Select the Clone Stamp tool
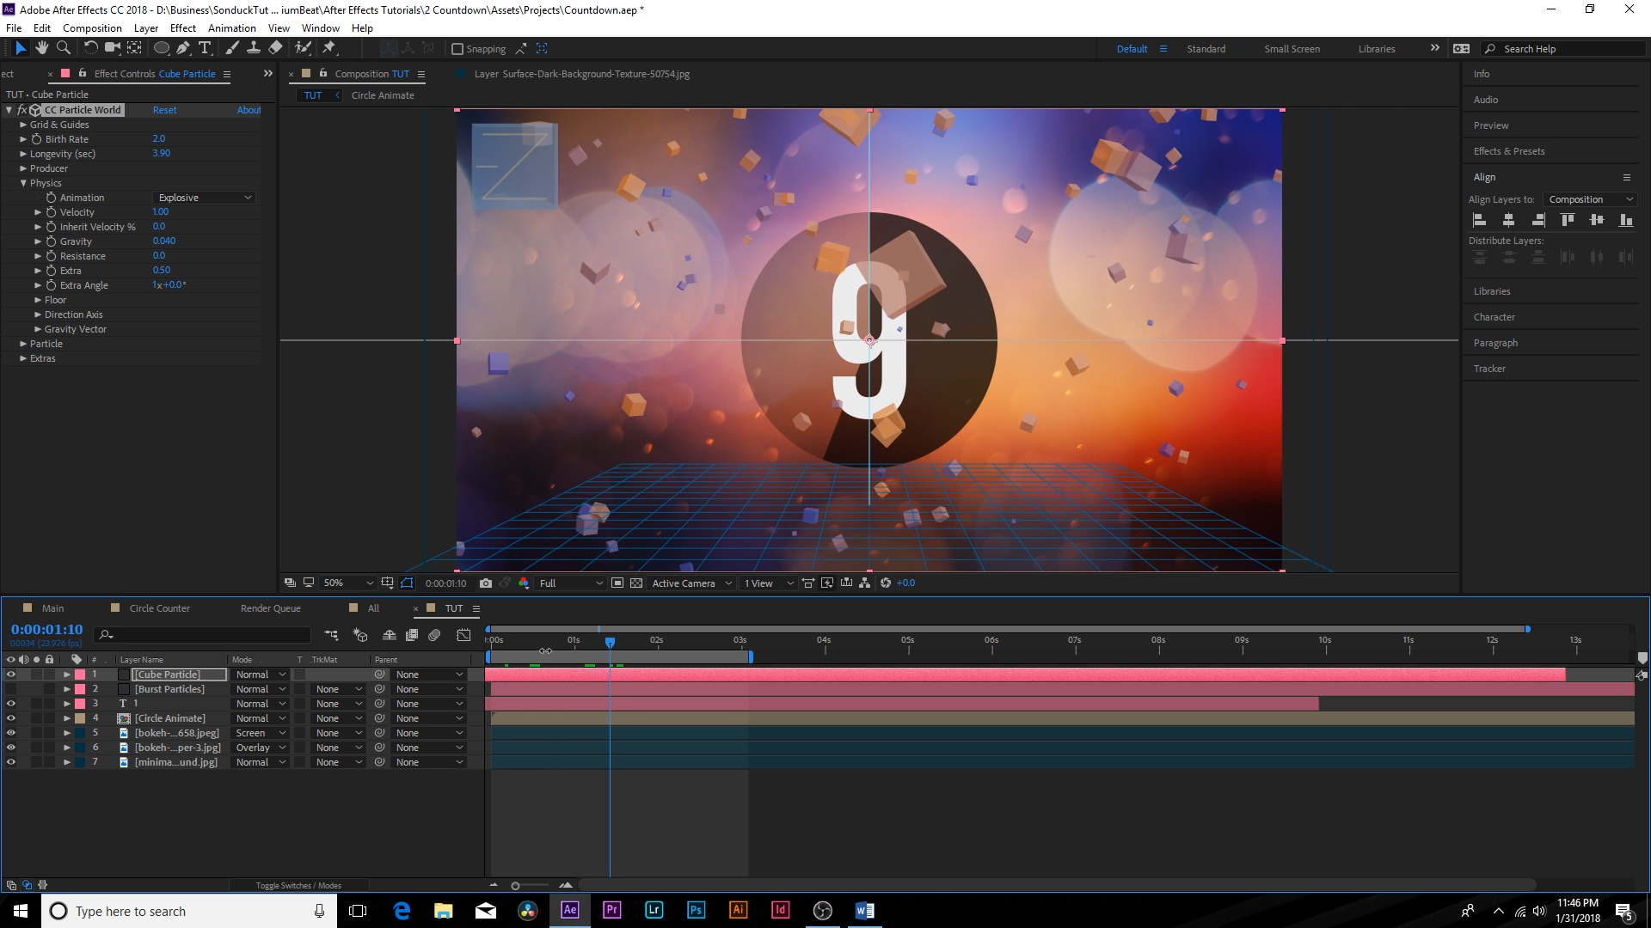1651x928 pixels. [x=254, y=48]
